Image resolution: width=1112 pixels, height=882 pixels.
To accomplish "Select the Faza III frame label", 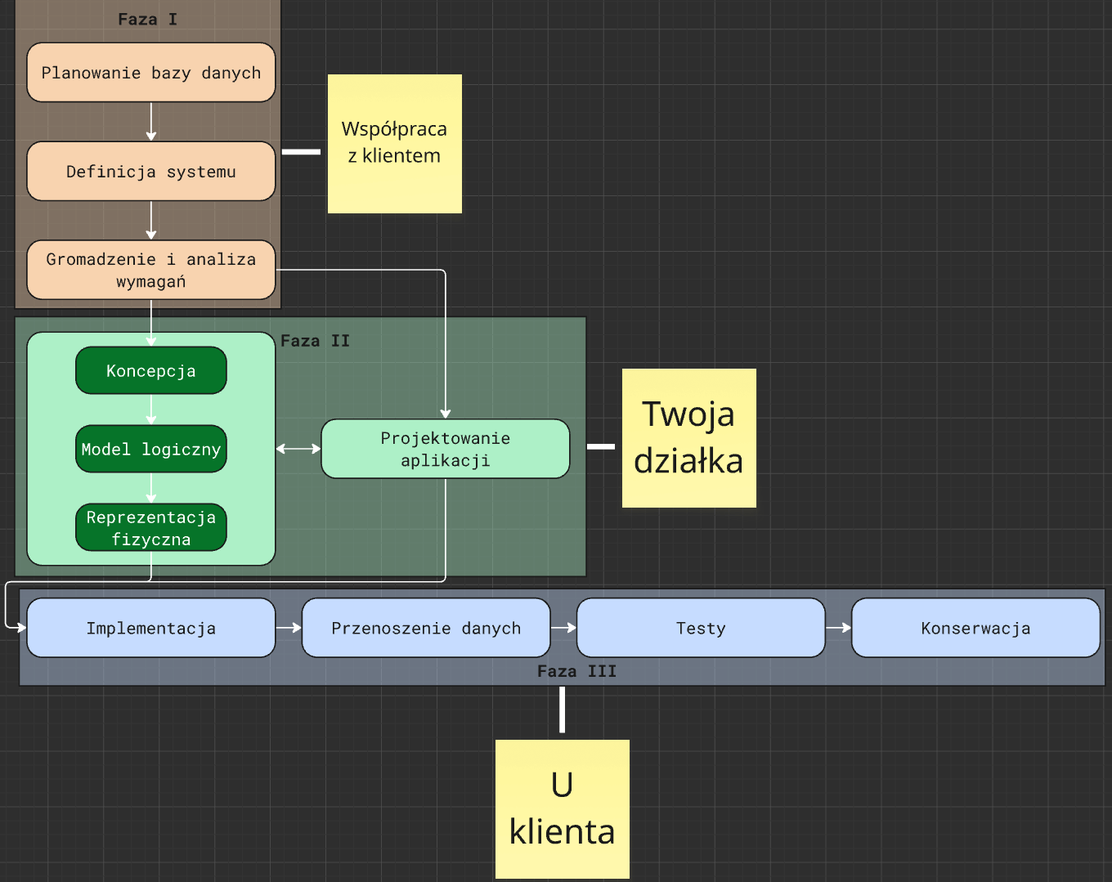I will (x=576, y=671).
